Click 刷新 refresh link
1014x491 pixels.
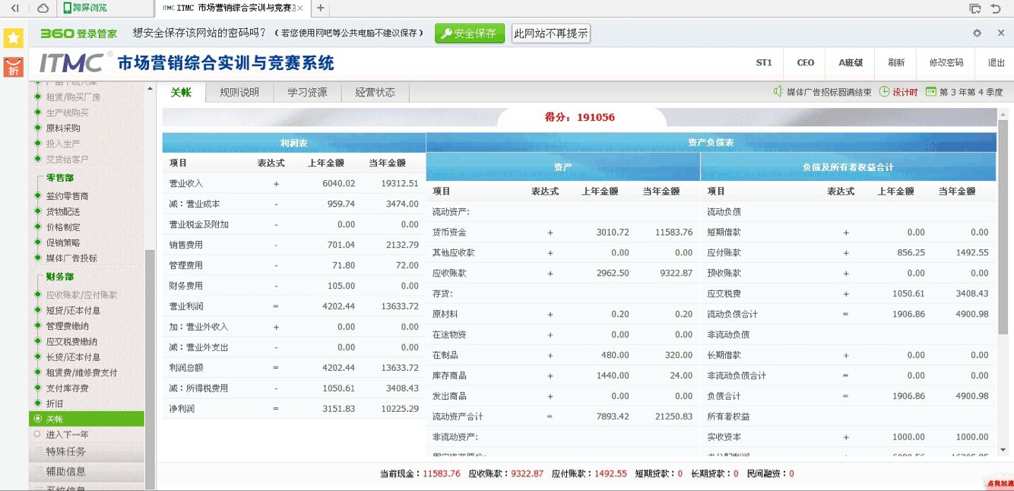pos(896,63)
